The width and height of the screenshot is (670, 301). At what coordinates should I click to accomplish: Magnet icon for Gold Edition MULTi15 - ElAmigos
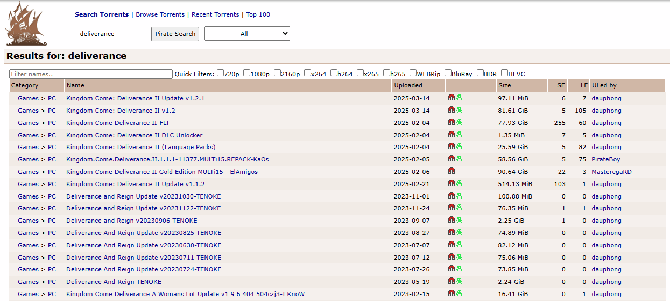tap(452, 171)
